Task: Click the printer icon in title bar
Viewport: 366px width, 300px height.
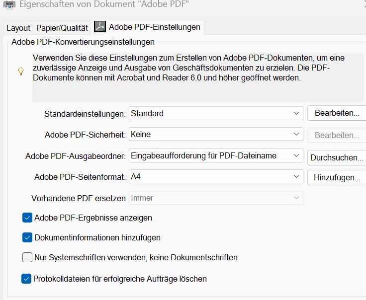Action: [x=9, y=4]
